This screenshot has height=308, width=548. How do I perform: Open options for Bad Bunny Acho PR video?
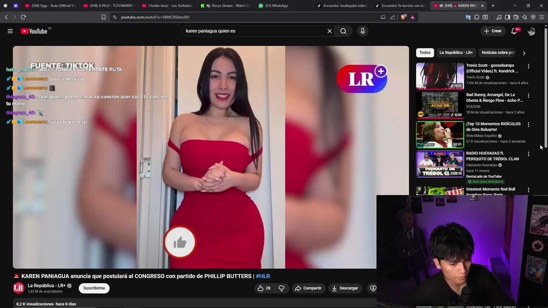pos(528,95)
